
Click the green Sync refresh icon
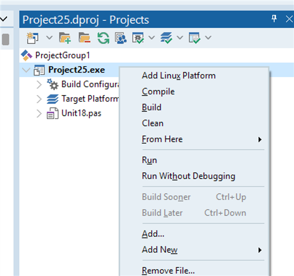(103, 38)
